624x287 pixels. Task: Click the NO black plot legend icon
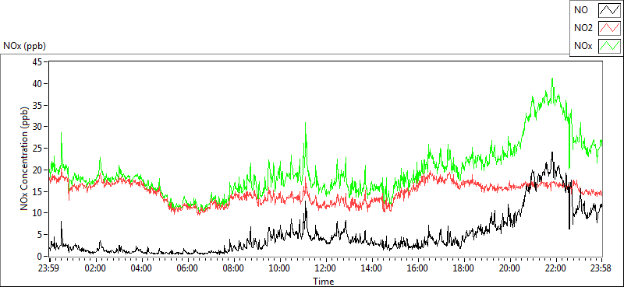pos(610,10)
